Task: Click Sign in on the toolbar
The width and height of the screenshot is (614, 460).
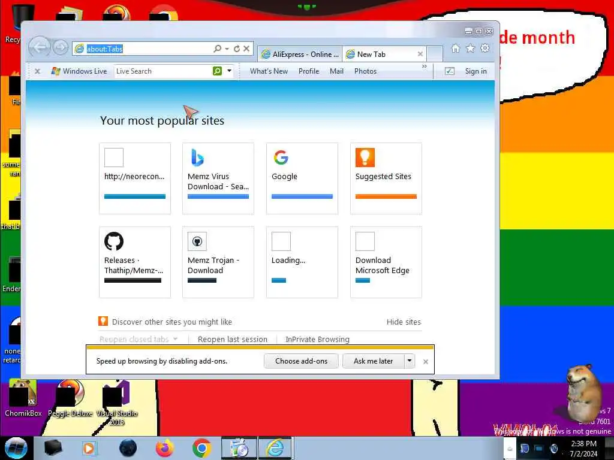Action: click(x=475, y=71)
